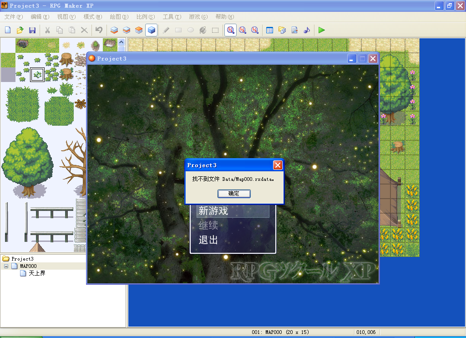Undo the last action with the arrow icon
This screenshot has width=466, height=338.
pos(99,30)
